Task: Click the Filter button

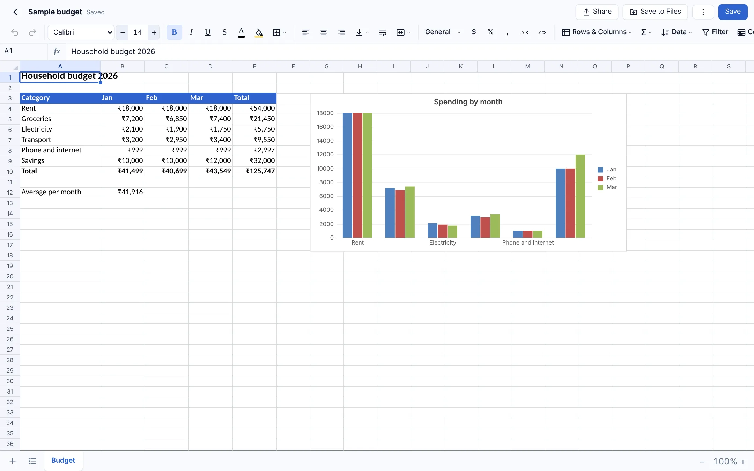Action: point(715,32)
